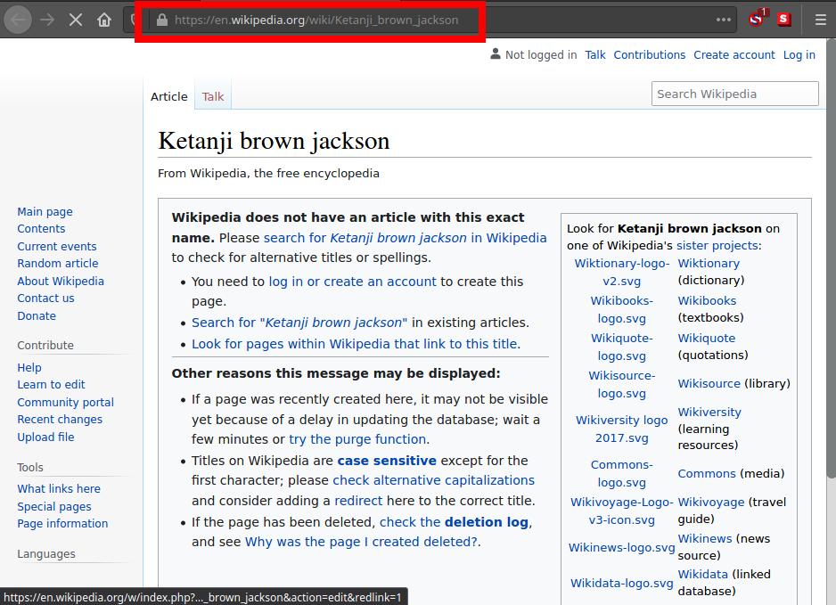
Task: Open Random article in sidebar
Action: coord(58,264)
